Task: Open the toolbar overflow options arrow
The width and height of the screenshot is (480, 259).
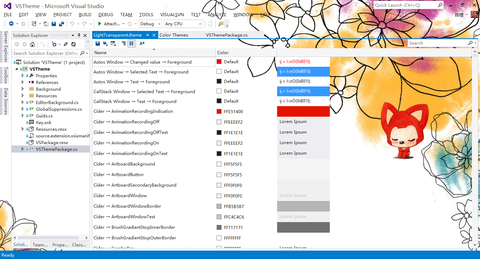Action: click(227, 26)
